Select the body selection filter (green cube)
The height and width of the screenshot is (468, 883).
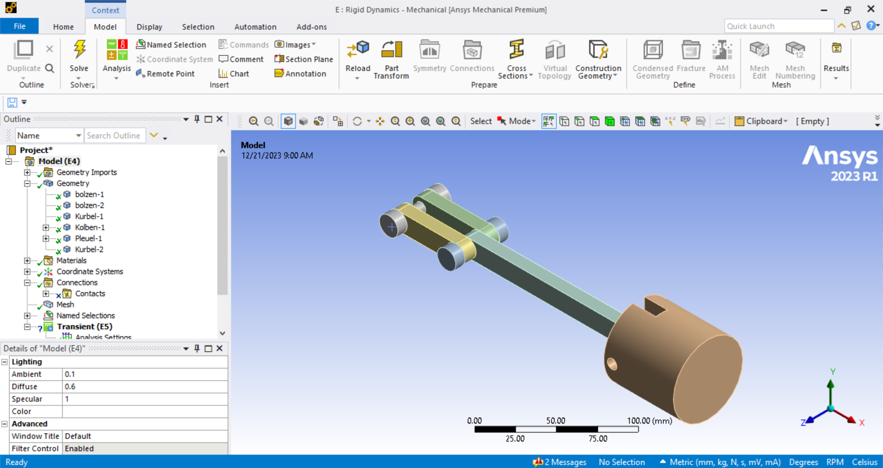[x=610, y=121]
